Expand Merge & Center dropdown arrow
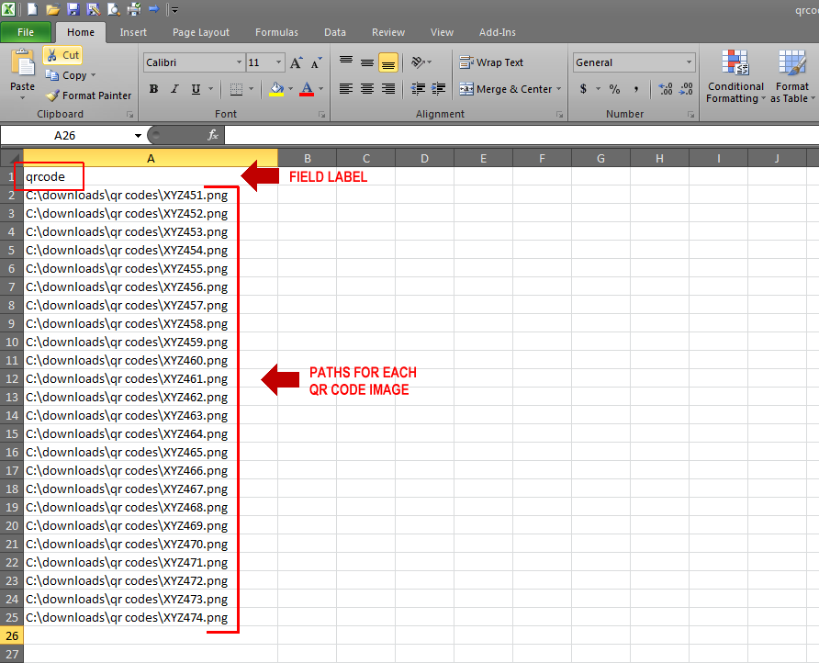Image resolution: width=819 pixels, height=663 pixels. (558, 89)
